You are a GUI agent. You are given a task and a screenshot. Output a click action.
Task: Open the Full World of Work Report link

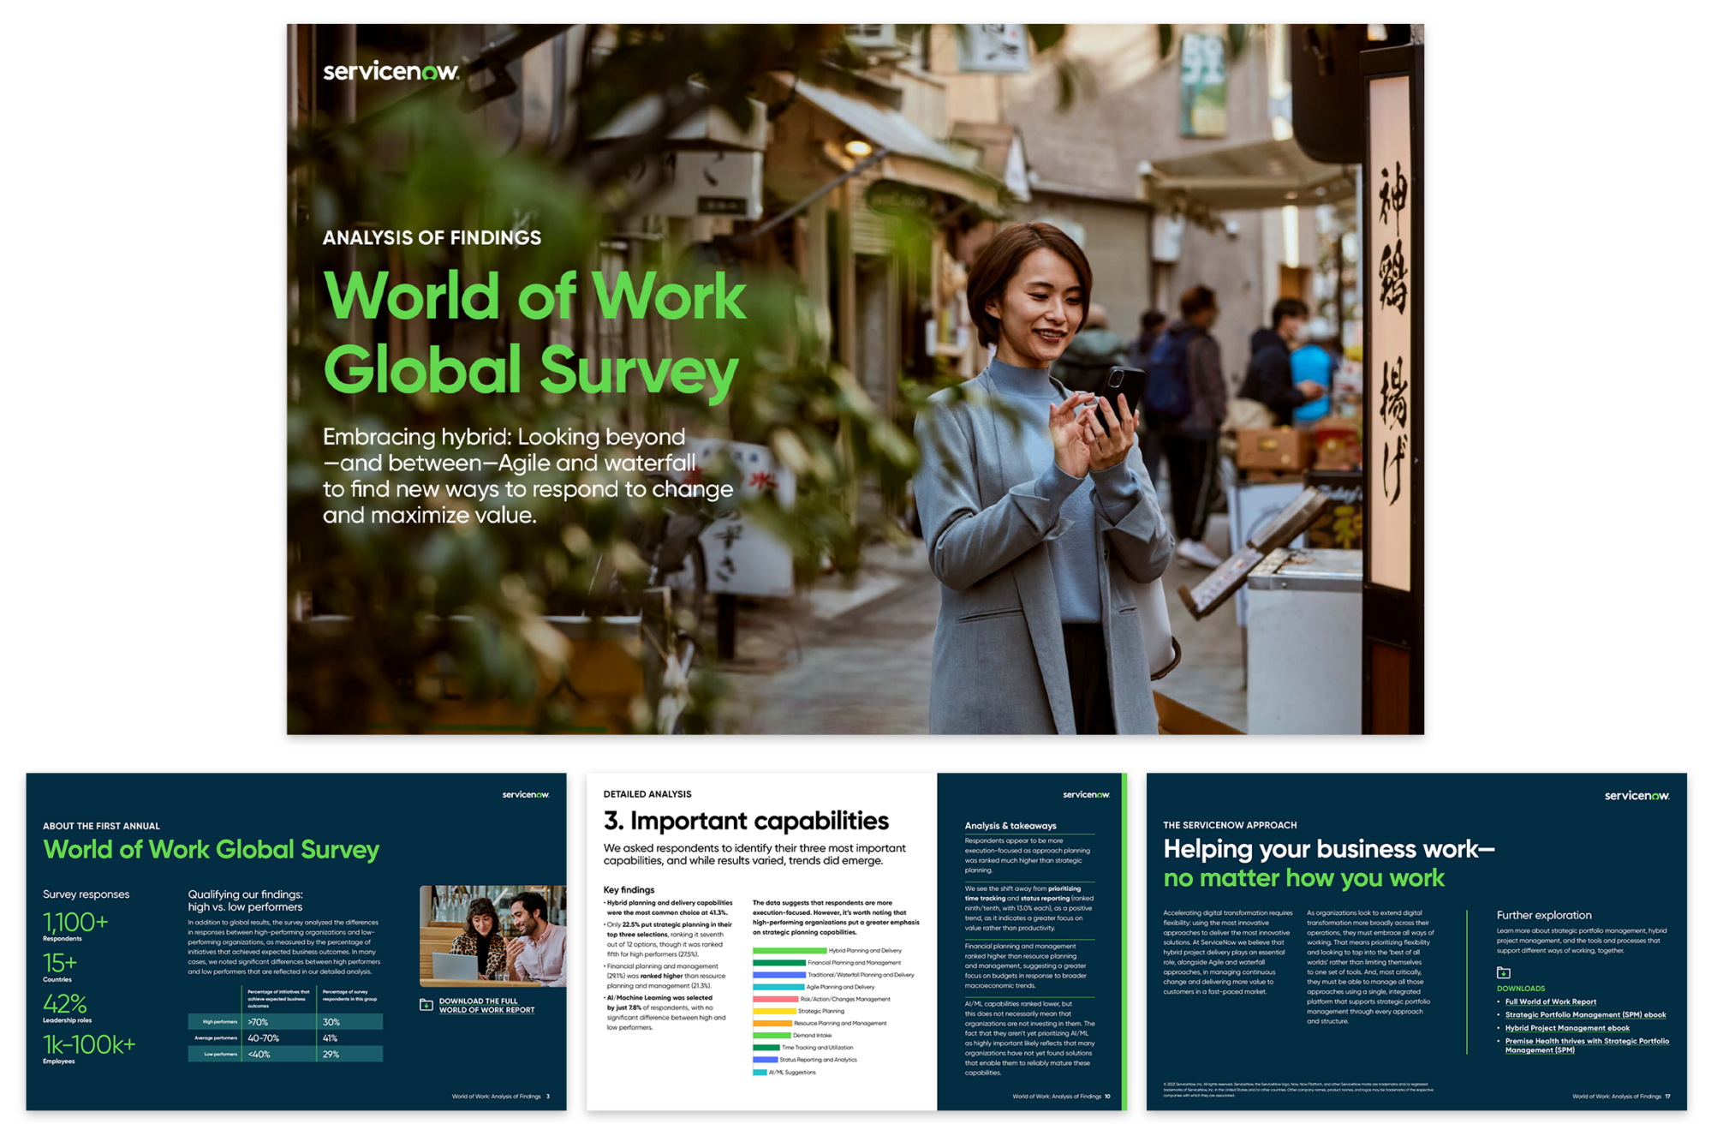point(1550,1001)
